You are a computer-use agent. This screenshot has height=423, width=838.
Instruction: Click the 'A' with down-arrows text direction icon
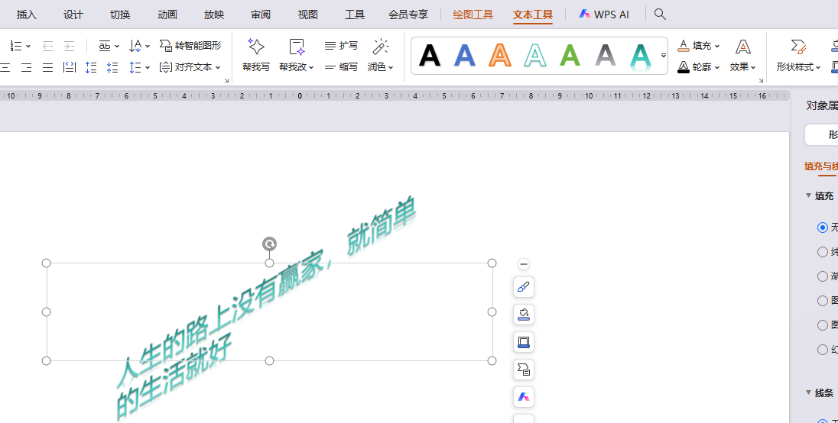pyautogui.click(x=135, y=46)
